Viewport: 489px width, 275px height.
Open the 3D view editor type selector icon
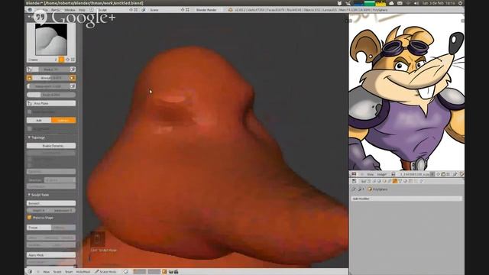30,272
